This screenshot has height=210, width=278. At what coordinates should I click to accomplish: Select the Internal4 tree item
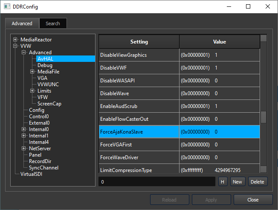pyautogui.click(x=39, y=142)
